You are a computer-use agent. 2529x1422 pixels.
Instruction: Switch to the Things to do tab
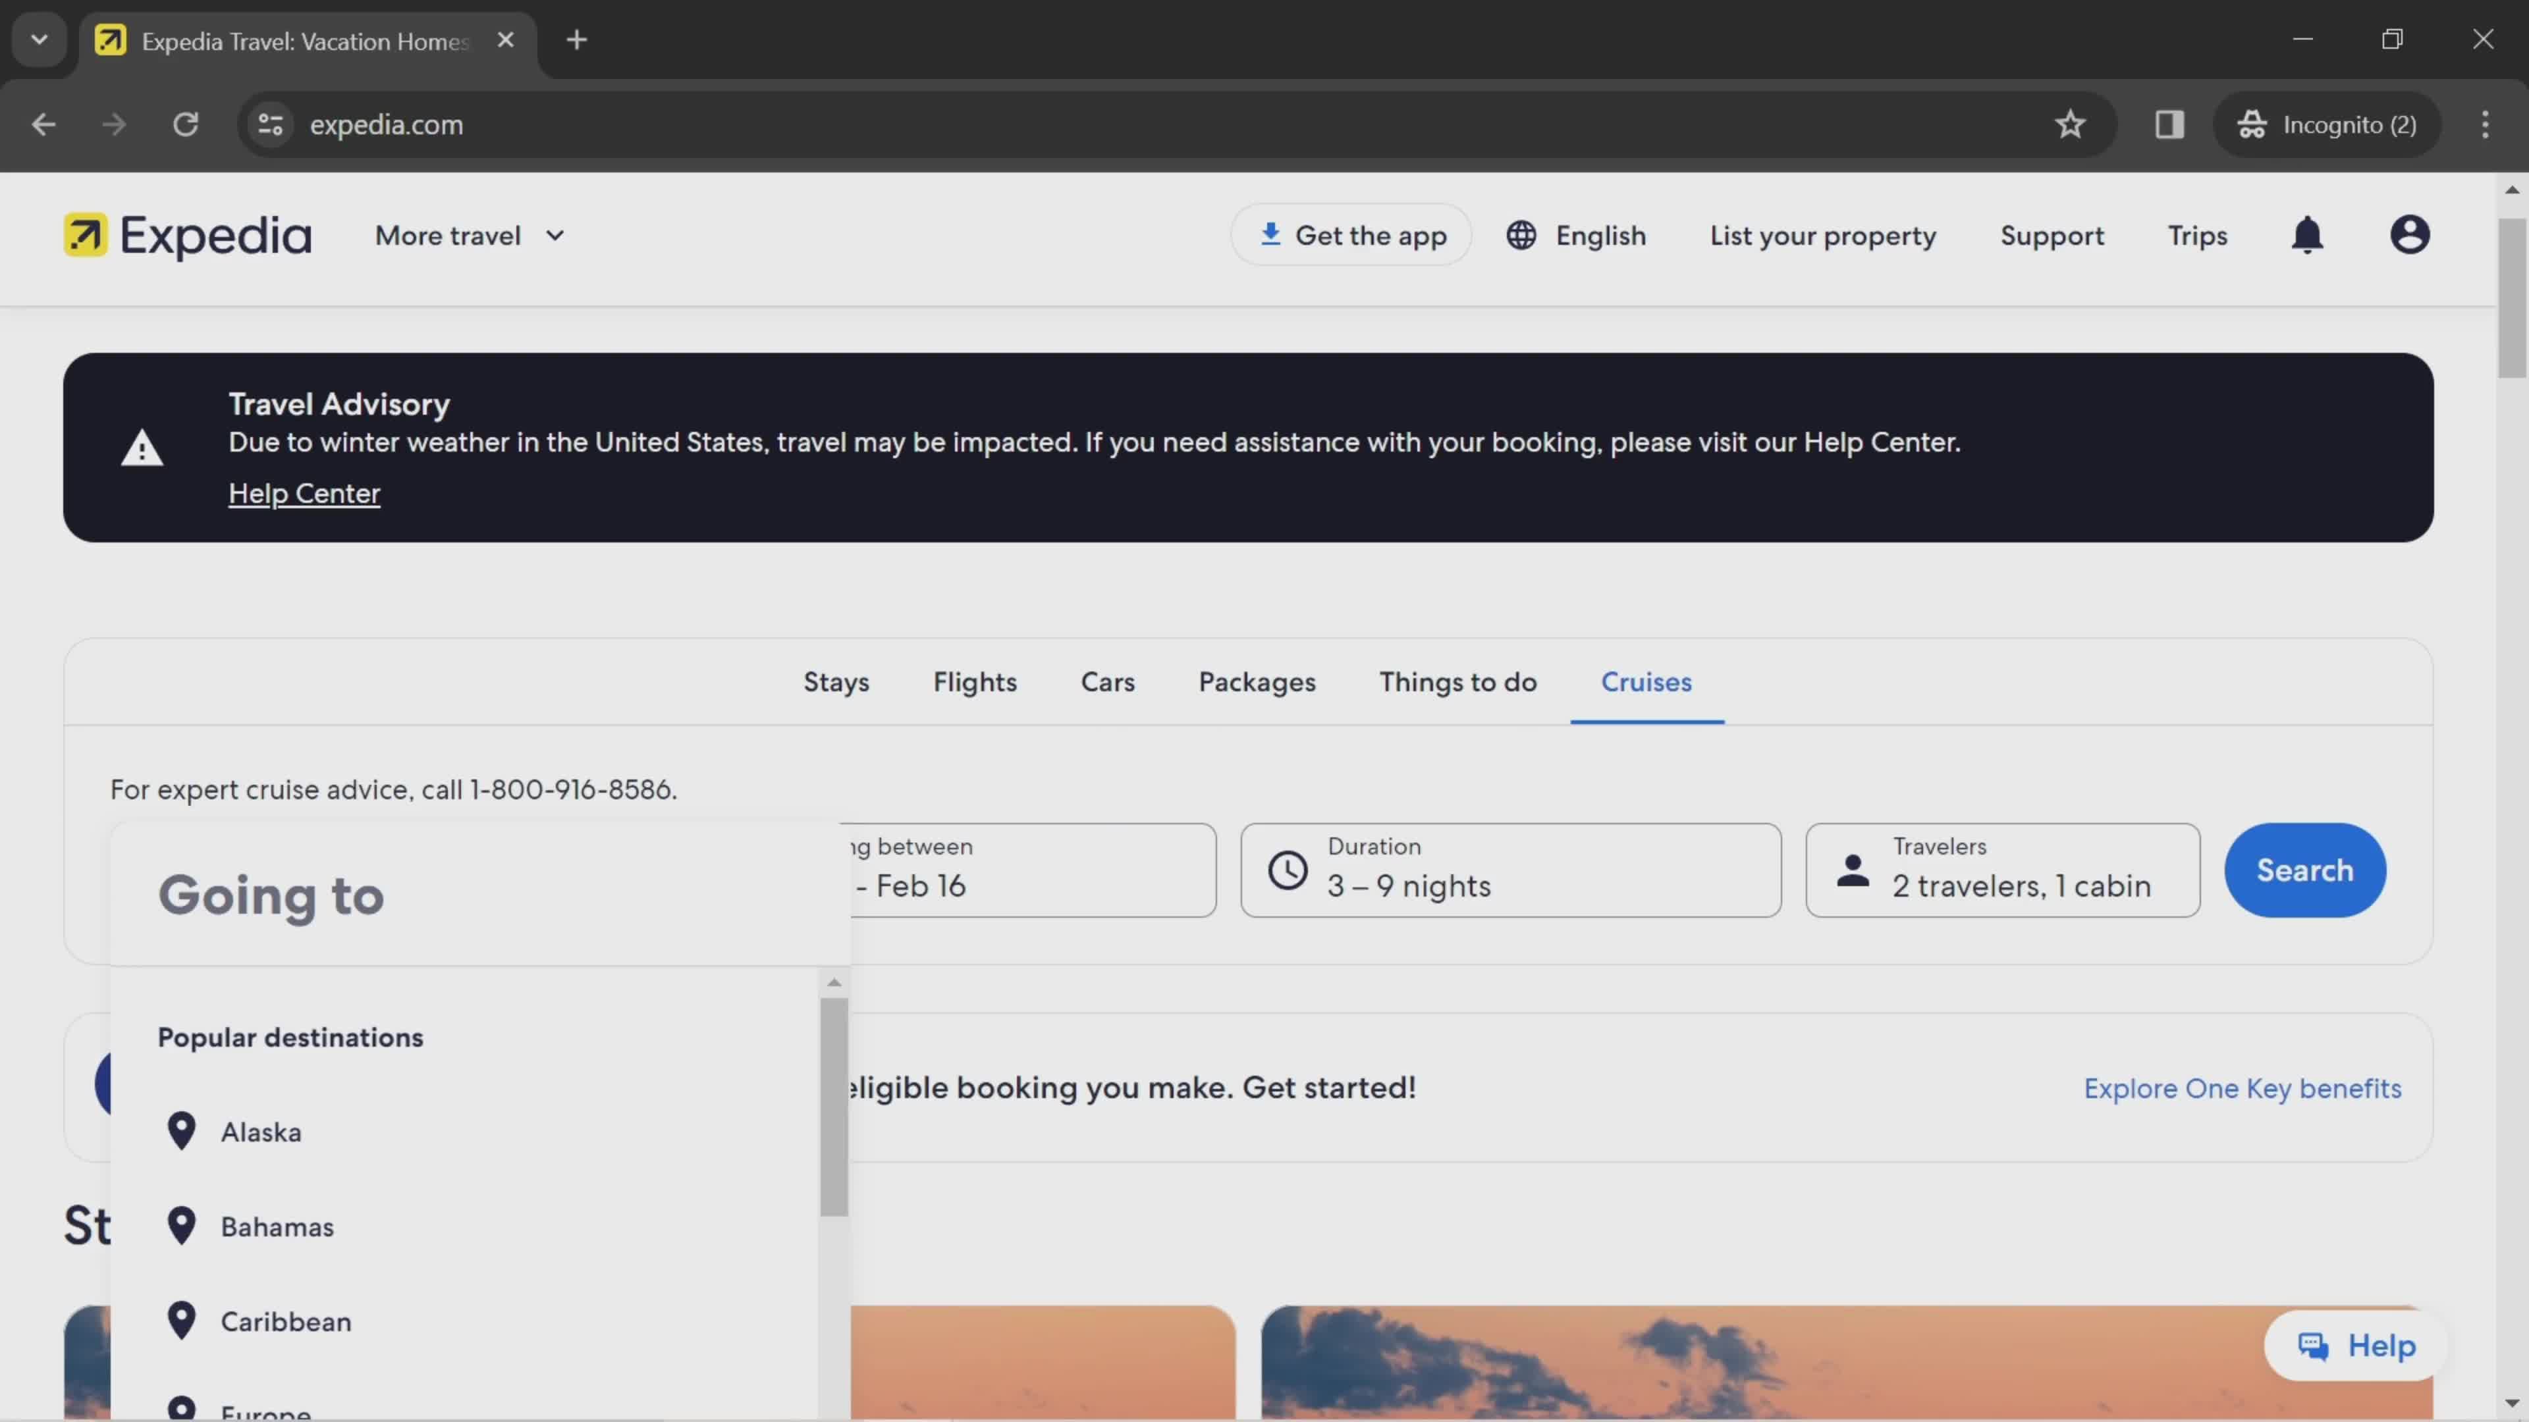[x=1458, y=682]
